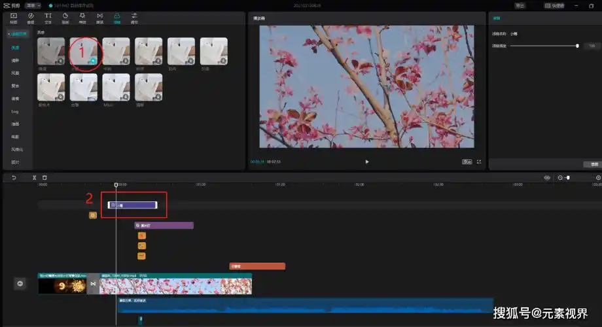The height and width of the screenshot is (327, 602).
Task: Open the menu dropdown beside the app logo
Action: 33,5
